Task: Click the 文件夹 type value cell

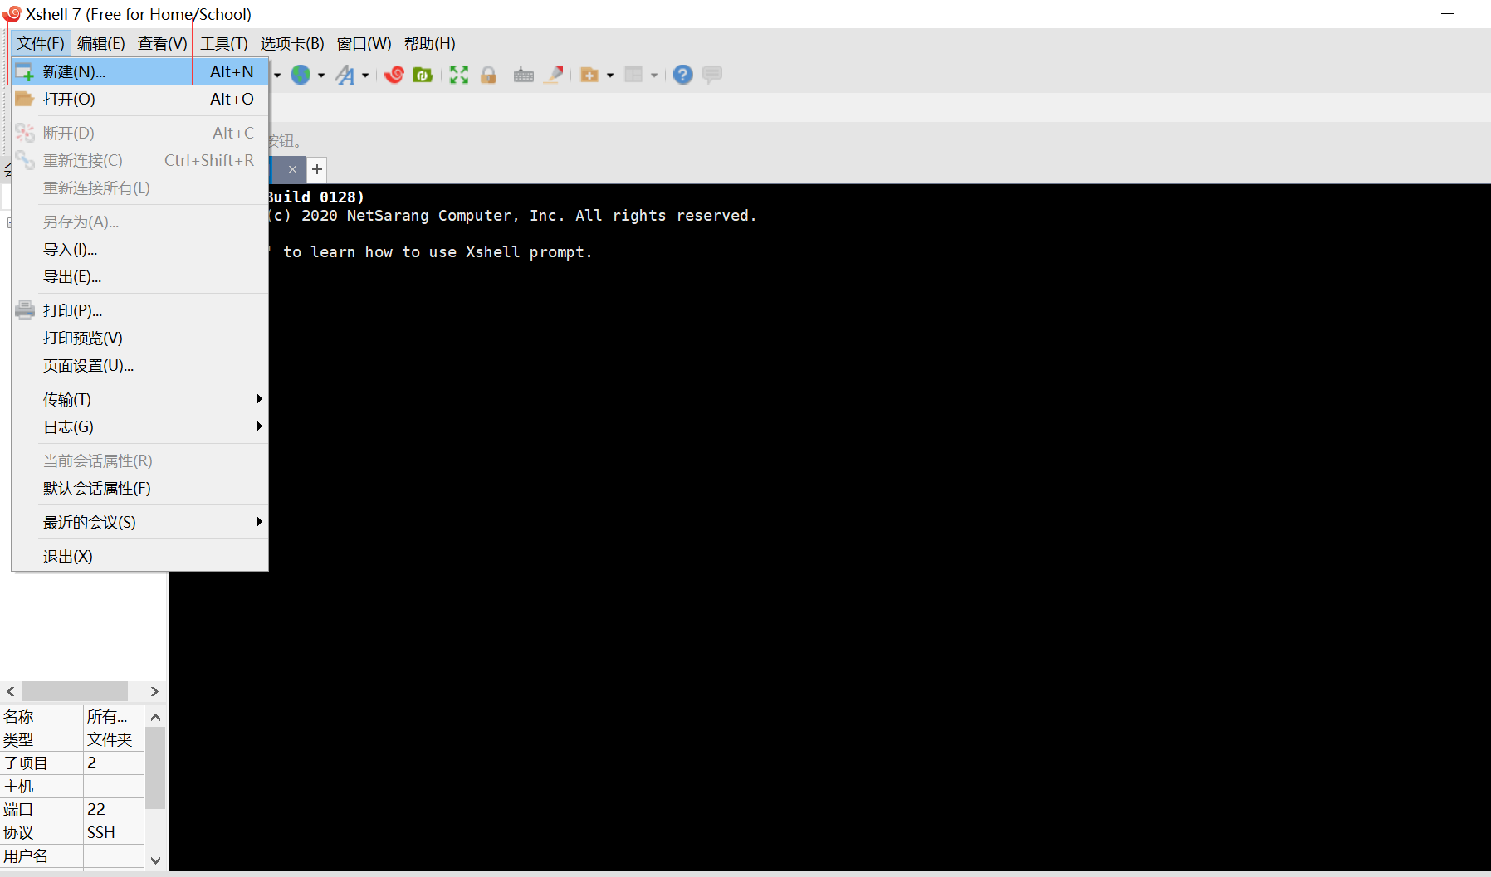Action: (x=115, y=739)
